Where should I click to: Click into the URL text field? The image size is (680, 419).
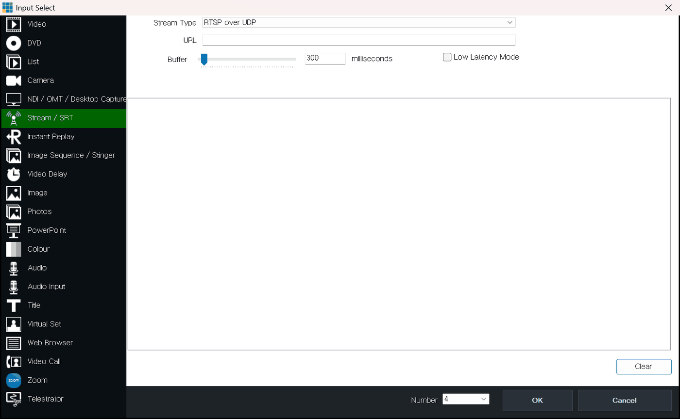coord(358,40)
